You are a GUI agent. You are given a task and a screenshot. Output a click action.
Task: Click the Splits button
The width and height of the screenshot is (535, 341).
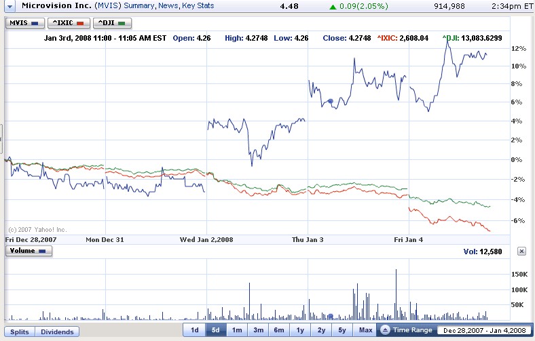click(20, 332)
